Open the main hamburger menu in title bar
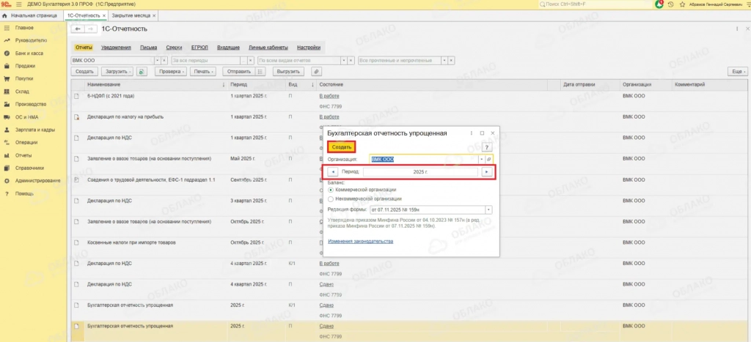 point(18,4)
